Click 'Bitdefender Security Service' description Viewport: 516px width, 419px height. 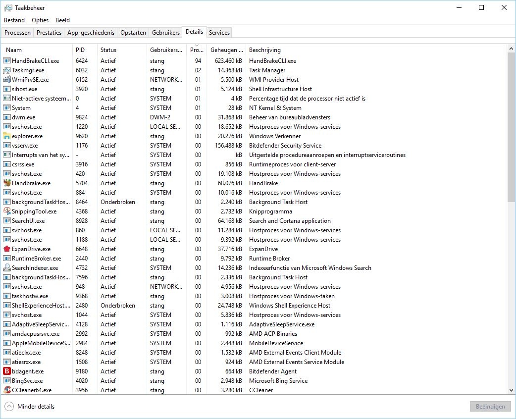(x=285, y=146)
